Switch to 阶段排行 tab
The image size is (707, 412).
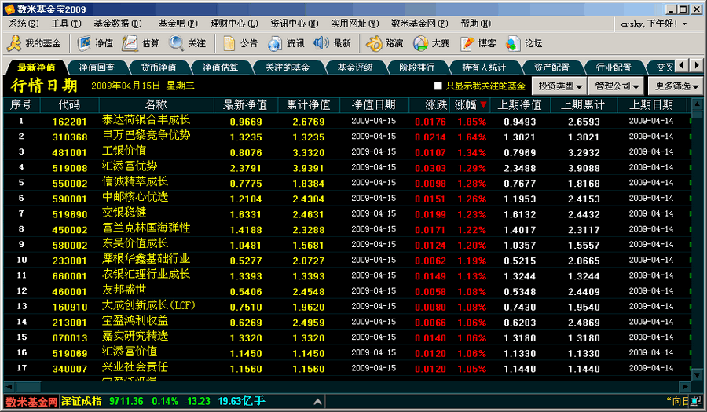(417, 67)
